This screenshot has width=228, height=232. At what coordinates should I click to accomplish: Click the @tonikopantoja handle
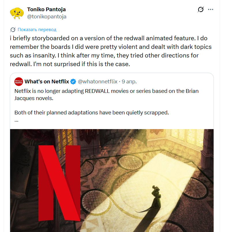(x=47, y=17)
